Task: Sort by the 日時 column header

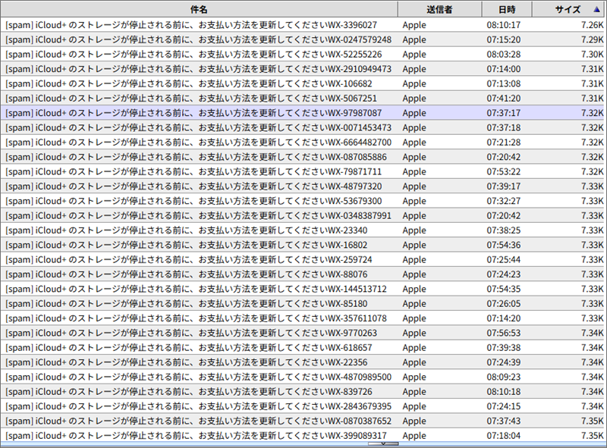Action: pyautogui.click(x=507, y=9)
